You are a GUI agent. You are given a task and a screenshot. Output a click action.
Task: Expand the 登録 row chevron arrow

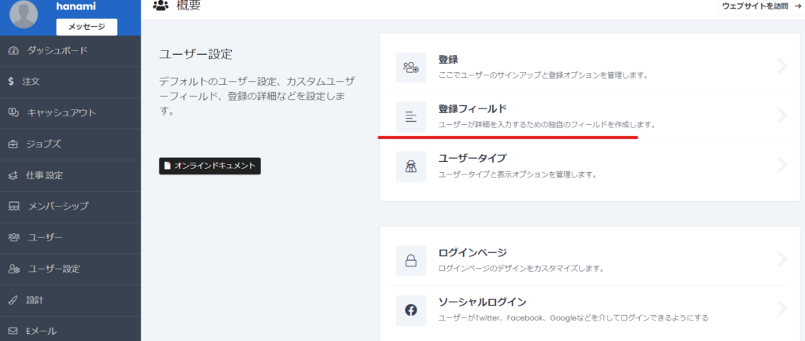coord(781,66)
